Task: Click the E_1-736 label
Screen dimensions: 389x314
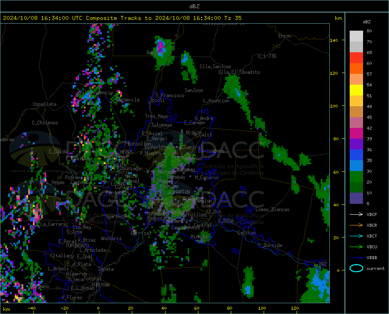Action: click(267, 56)
